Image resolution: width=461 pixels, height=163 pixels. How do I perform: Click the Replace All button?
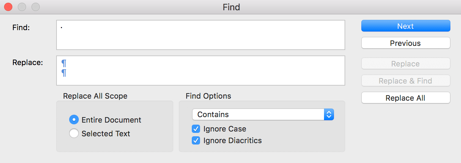point(406,98)
